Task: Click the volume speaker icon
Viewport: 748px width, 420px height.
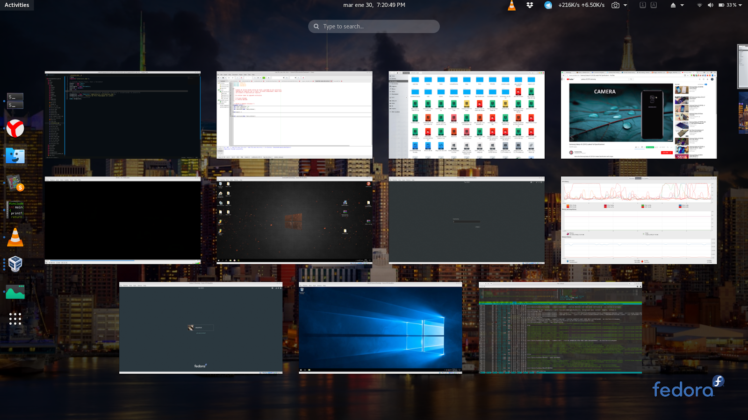Action: point(711,5)
